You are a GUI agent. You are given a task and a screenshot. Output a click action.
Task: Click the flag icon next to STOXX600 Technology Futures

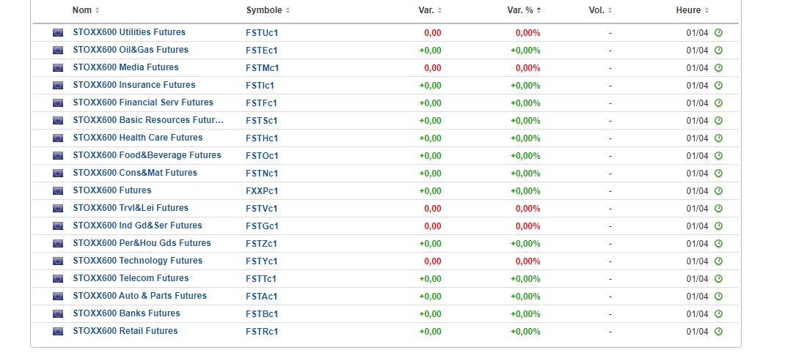58,261
